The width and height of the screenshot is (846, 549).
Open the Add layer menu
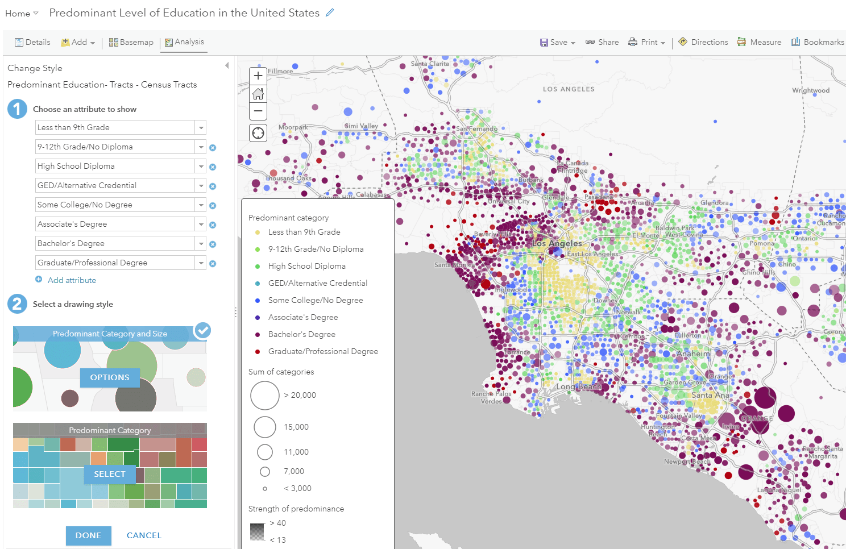(78, 42)
